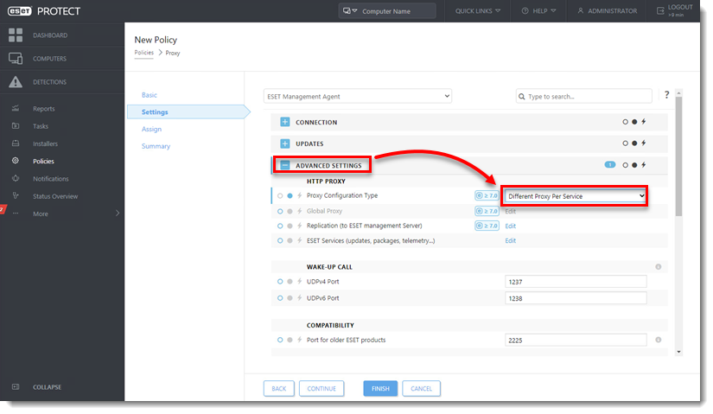The height and width of the screenshot is (414, 713).
Task: Click the Reports chart icon
Action: [x=16, y=108]
